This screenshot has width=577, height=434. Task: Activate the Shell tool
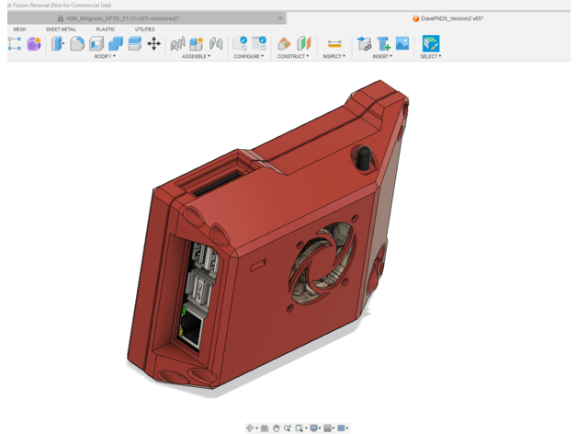(96, 43)
